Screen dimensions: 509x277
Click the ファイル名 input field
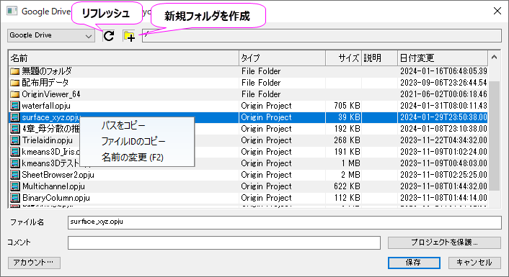[285, 222]
